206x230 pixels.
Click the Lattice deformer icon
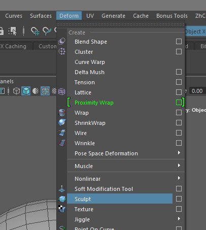click(x=62, y=91)
